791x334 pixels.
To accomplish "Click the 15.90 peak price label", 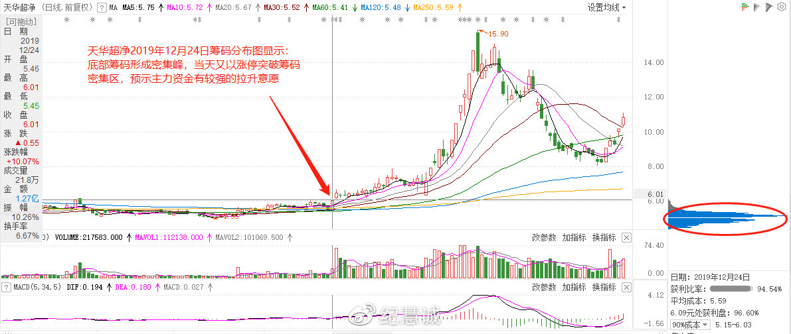I will click(x=498, y=34).
